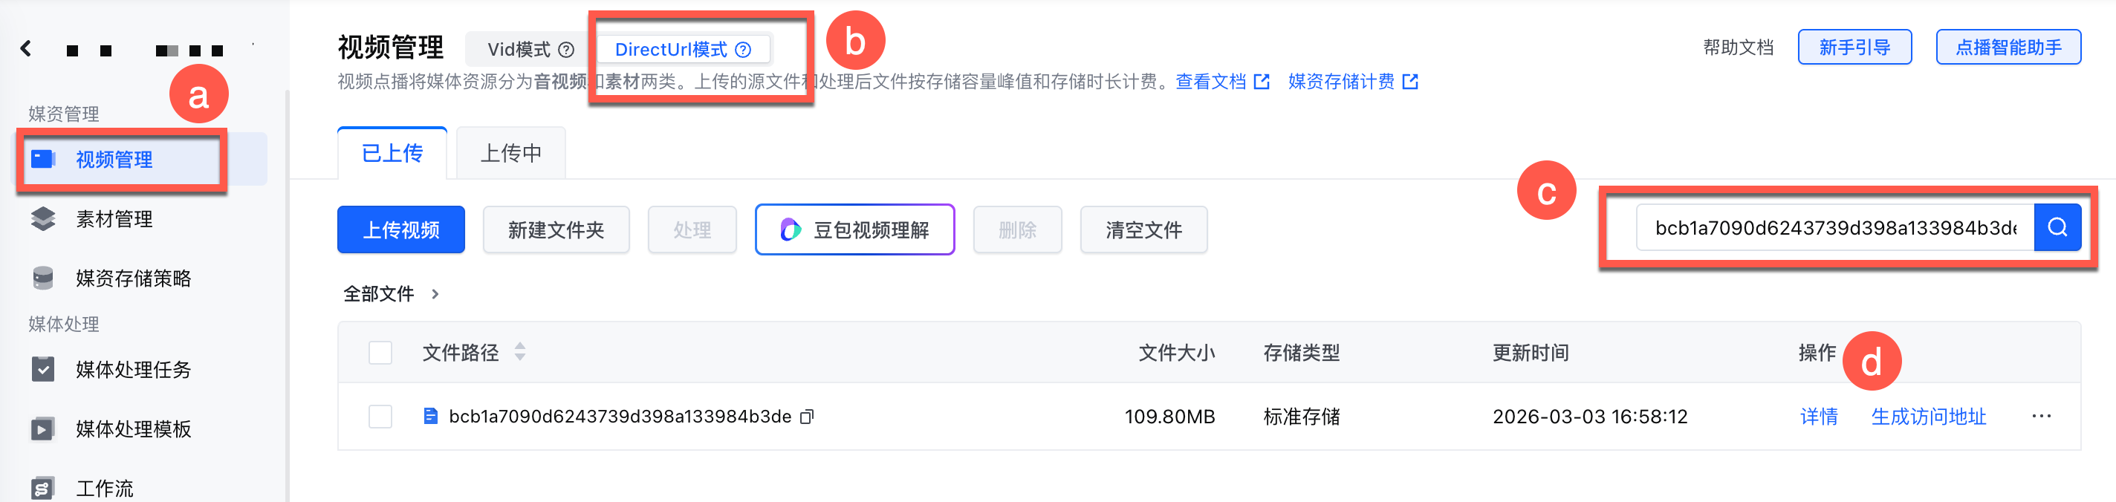Open 媒体处理模板 in the sidebar
Screen dimensions: 2116x502
(x=133, y=429)
